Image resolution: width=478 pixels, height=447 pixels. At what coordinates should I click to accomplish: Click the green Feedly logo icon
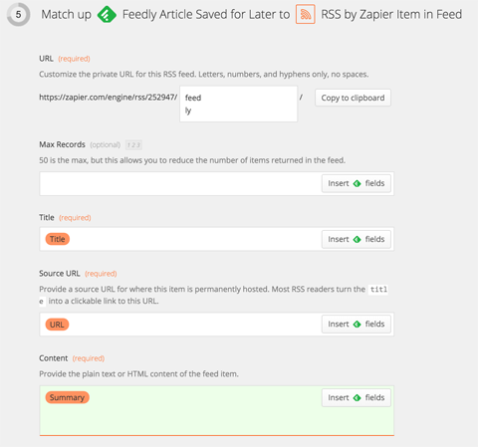point(107,15)
